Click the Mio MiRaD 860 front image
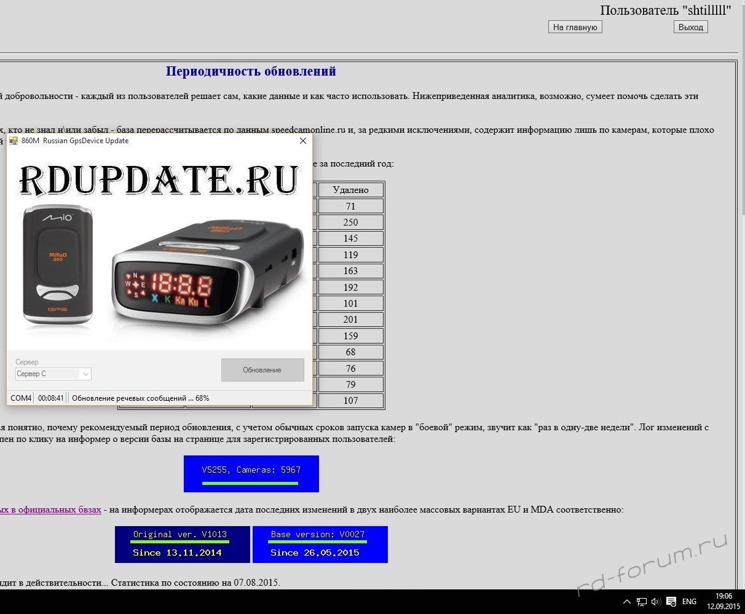This screenshot has width=745, height=614. [58, 264]
